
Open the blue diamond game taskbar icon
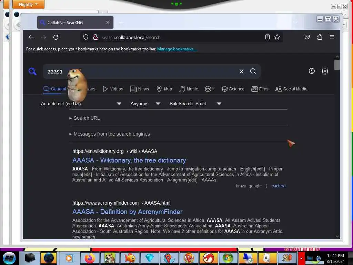[x=150, y=258]
